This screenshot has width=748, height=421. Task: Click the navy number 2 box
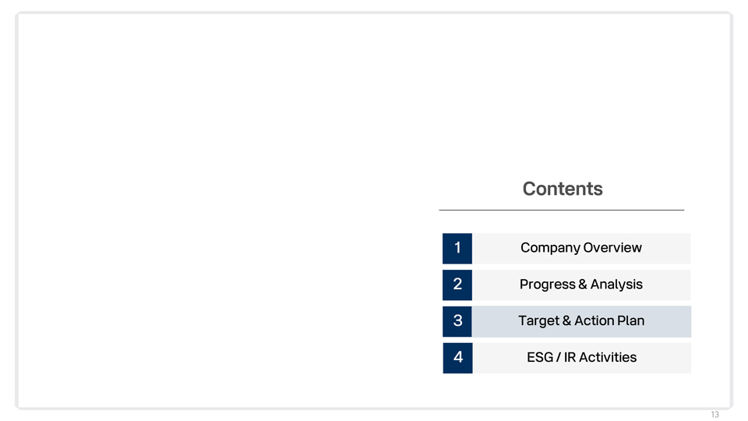pyautogui.click(x=457, y=285)
